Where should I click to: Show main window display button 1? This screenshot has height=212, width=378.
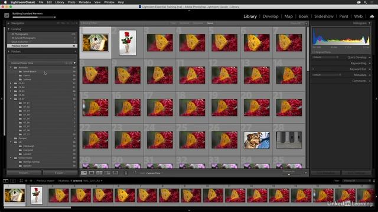5,181
